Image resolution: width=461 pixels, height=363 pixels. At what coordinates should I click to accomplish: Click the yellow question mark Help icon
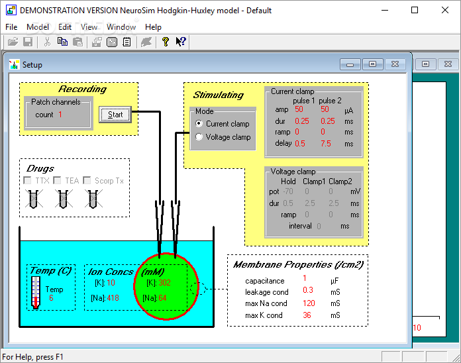(166, 42)
